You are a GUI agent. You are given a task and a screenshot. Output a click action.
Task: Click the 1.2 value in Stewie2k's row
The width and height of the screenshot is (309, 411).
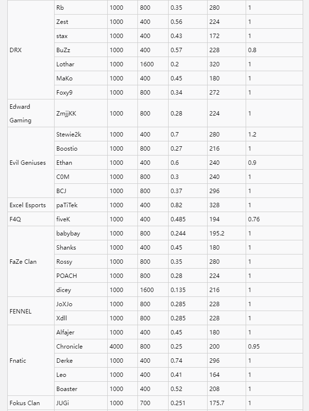(252, 134)
